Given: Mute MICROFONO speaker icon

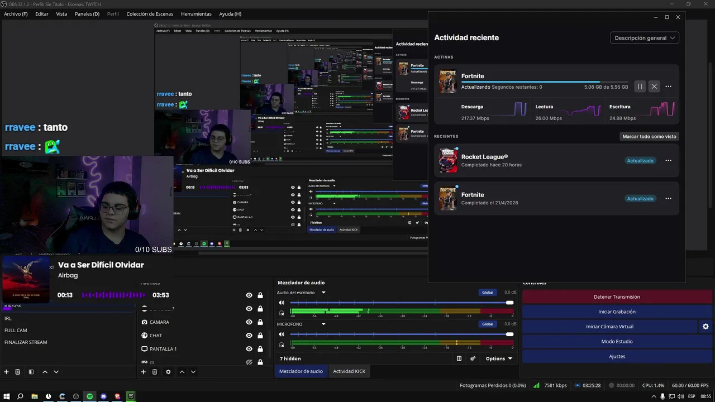Looking at the screenshot, I should (x=282, y=334).
